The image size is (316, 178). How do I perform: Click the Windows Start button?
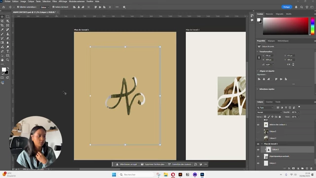coord(114,175)
